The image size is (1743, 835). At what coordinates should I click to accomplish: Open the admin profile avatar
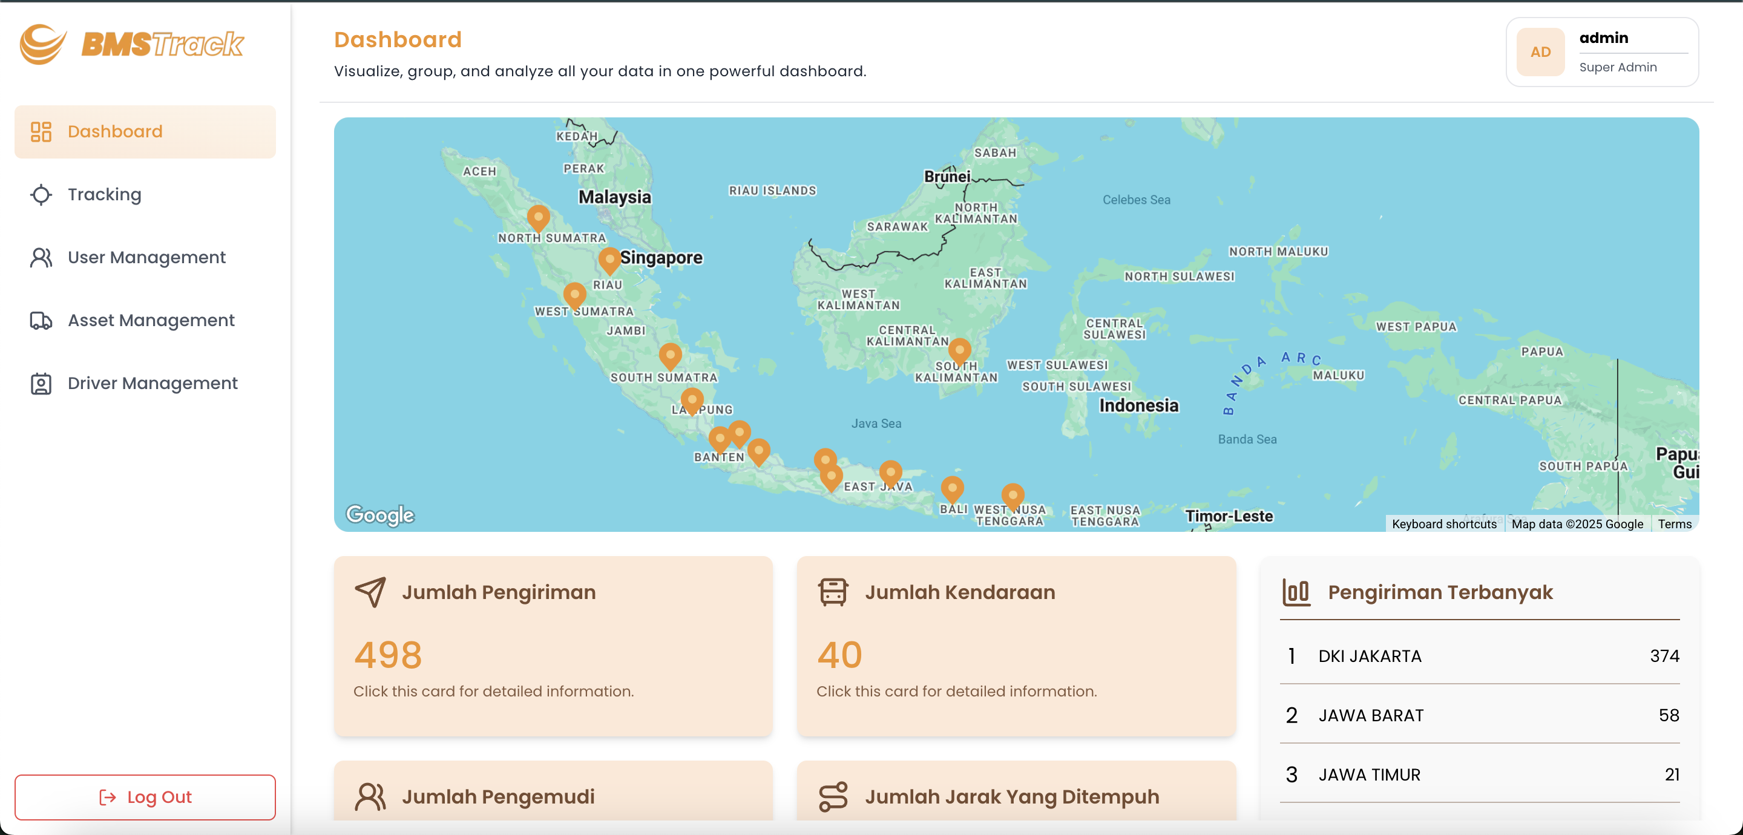point(1540,52)
